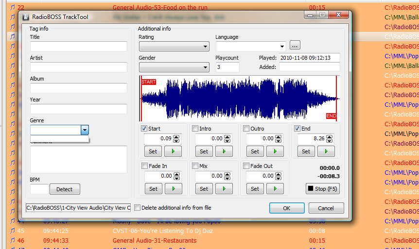This screenshot has width=419, height=249.
Task: Click the Artist input field
Action: pos(79,67)
